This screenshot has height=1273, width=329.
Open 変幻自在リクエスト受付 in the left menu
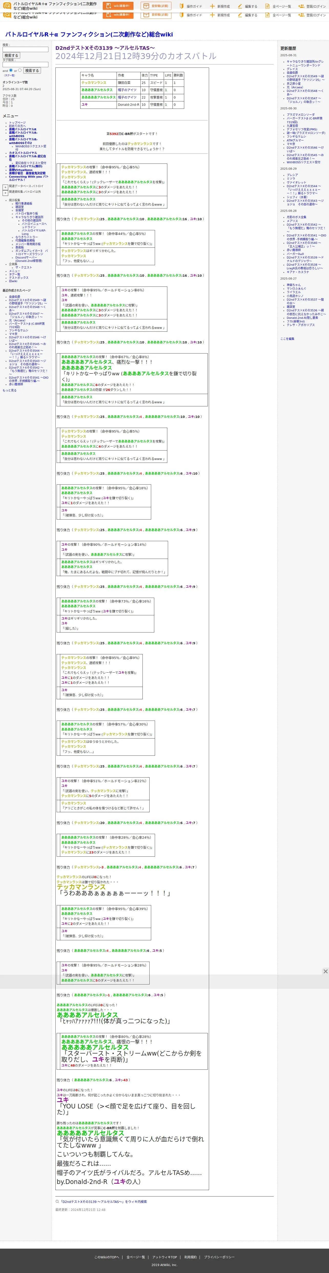30,163
